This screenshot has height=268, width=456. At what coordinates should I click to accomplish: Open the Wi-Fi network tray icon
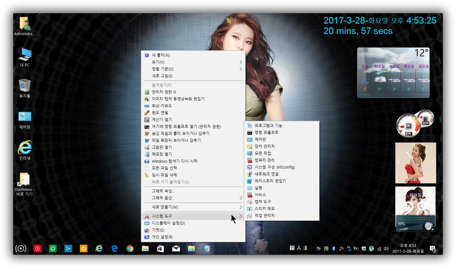[379, 248]
